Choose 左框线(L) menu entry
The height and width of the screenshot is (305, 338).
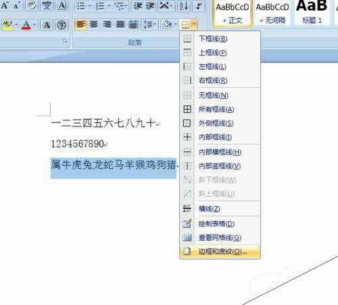click(x=220, y=67)
